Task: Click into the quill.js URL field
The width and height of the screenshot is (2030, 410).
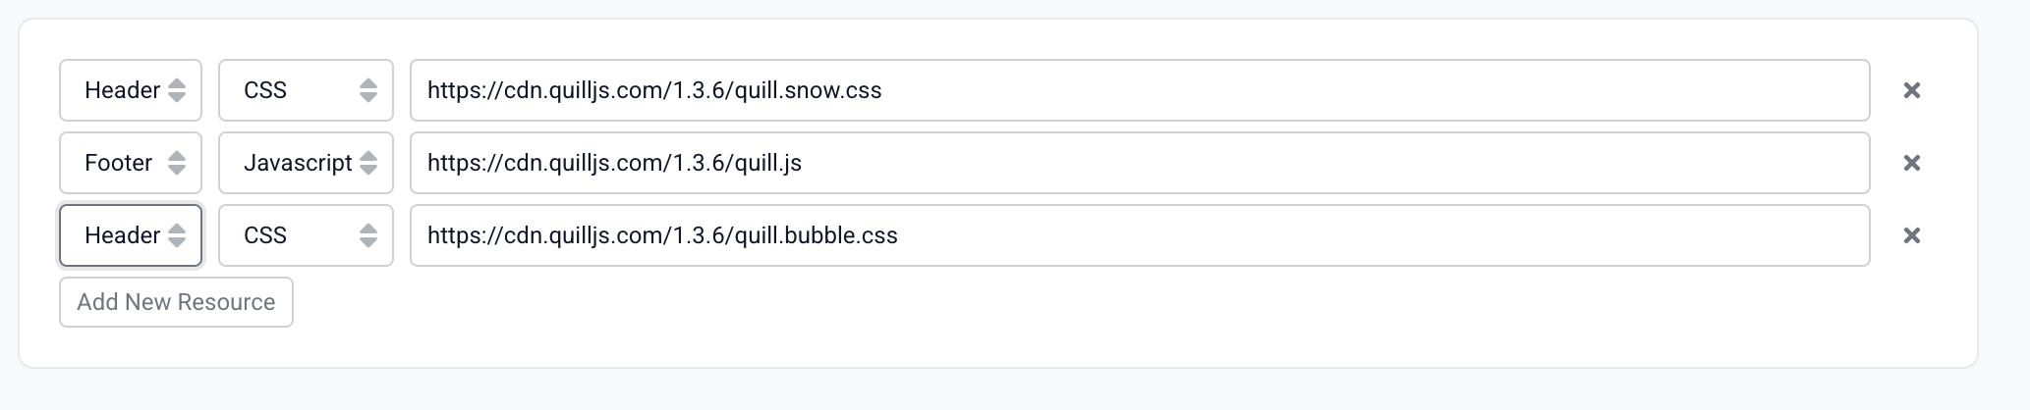Action: click(x=1140, y=163)
